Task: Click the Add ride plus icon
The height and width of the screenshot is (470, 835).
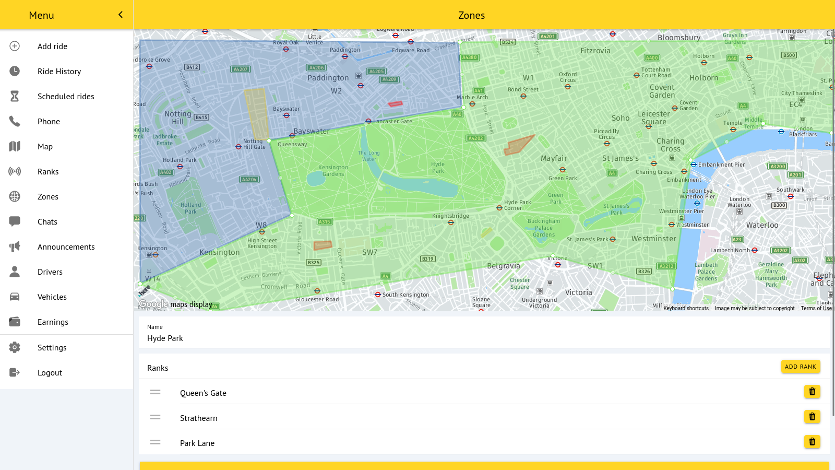Action: pyautogui.click(x=15, y=46)
